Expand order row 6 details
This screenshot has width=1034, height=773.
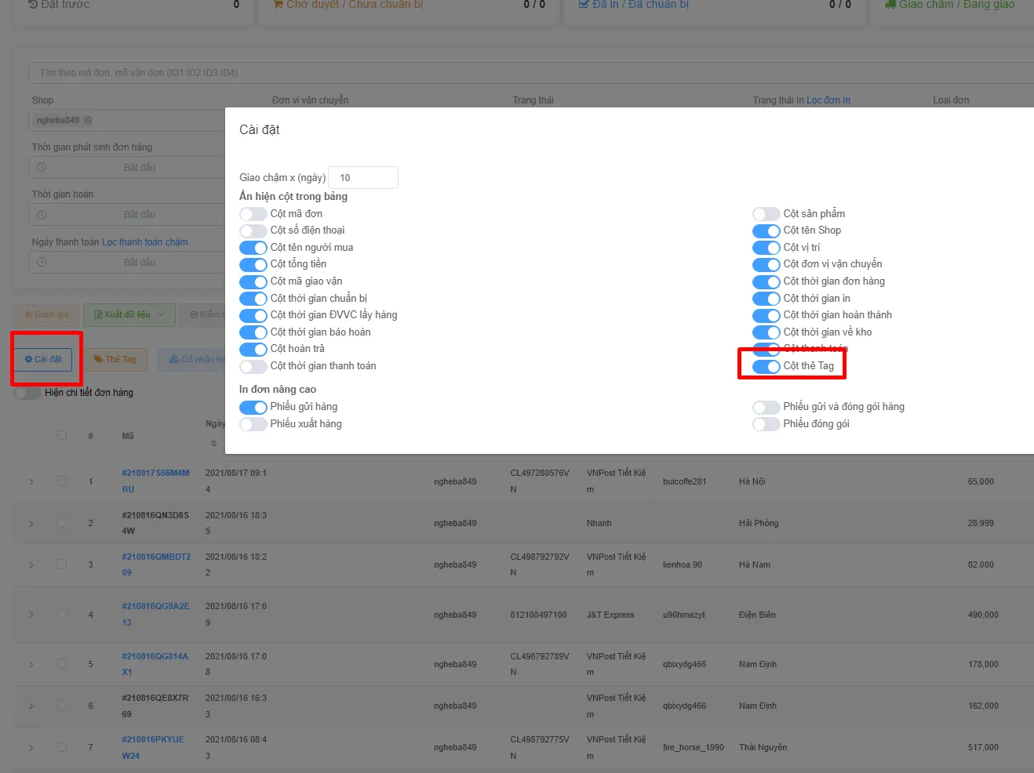(x=31, y=706)
